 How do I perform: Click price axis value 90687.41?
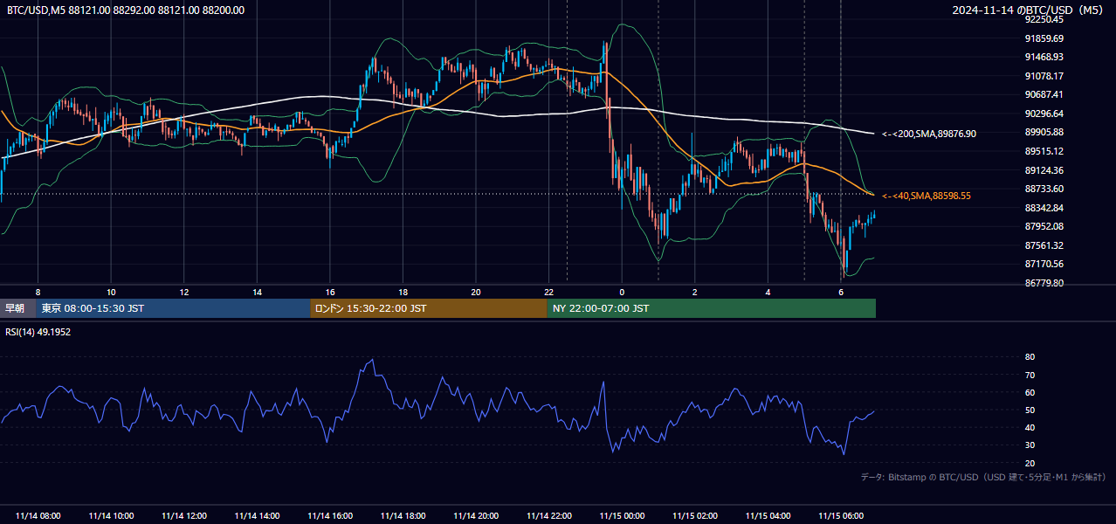1044,94
